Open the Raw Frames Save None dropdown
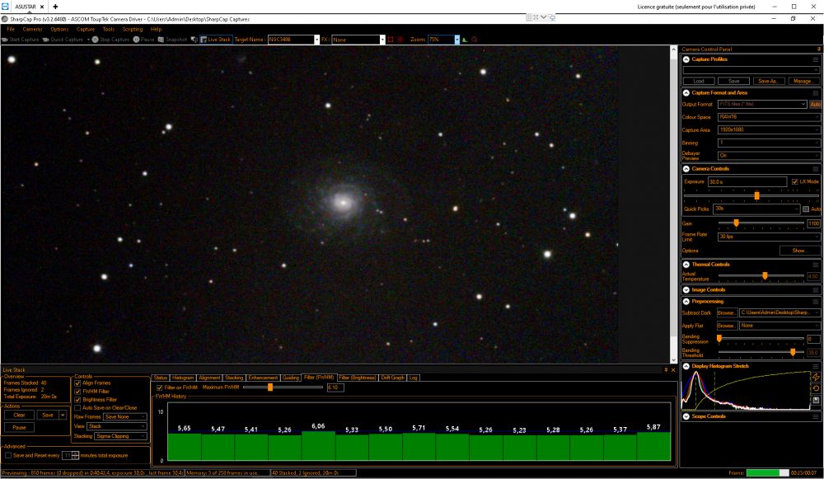824x479 pixels. 124,416
